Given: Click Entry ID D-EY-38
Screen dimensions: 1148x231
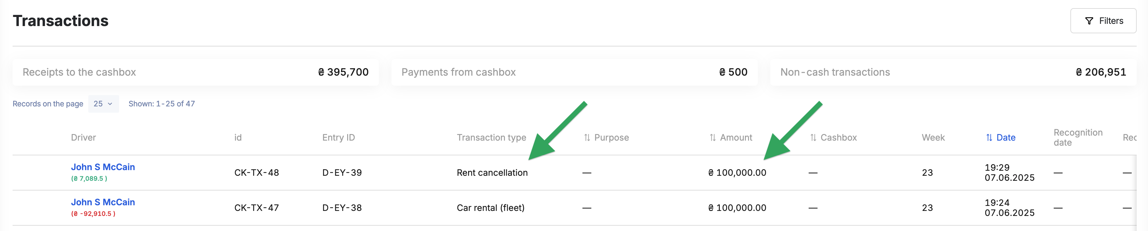Looking at the screenshot, I should [x=342, y=208].
